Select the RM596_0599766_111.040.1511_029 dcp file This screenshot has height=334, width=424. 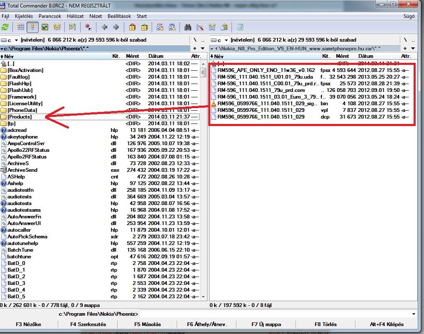pos(311,116)
